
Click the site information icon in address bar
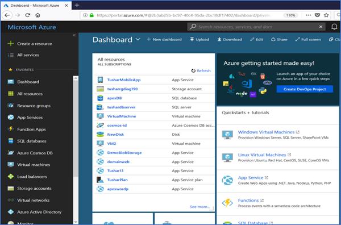click(x=85, y=15)
